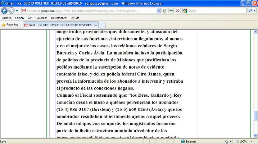This screenshot has height=144, width=258.
Task: Open the 100% zoom level dropdown
Action: (x=251, y=141)
